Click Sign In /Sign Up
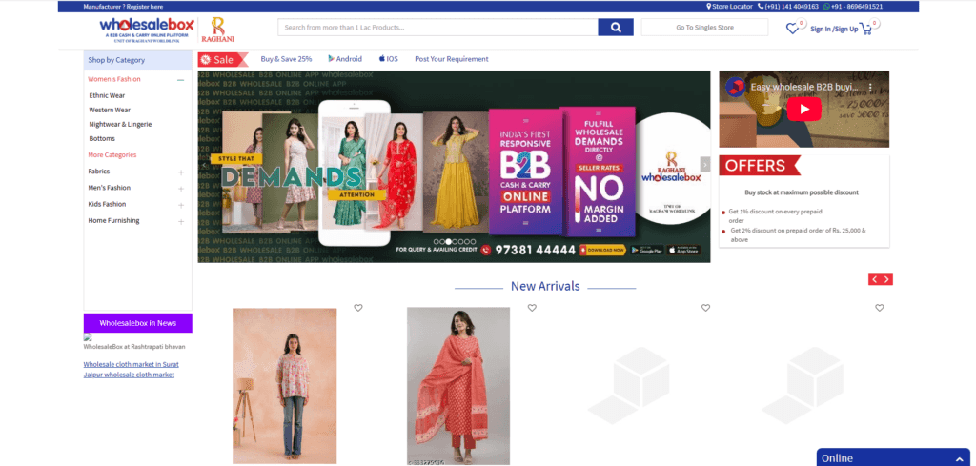 [x=834, y=29]
